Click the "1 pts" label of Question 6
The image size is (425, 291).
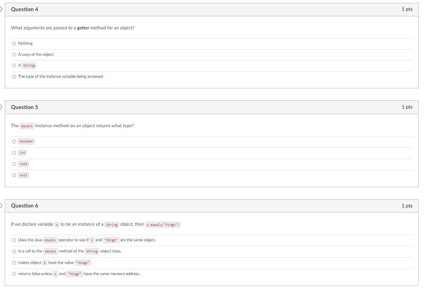tap(407, 206)
